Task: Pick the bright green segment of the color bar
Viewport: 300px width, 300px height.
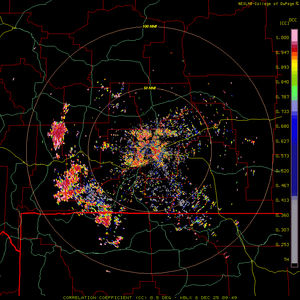Action: [294, 91]
